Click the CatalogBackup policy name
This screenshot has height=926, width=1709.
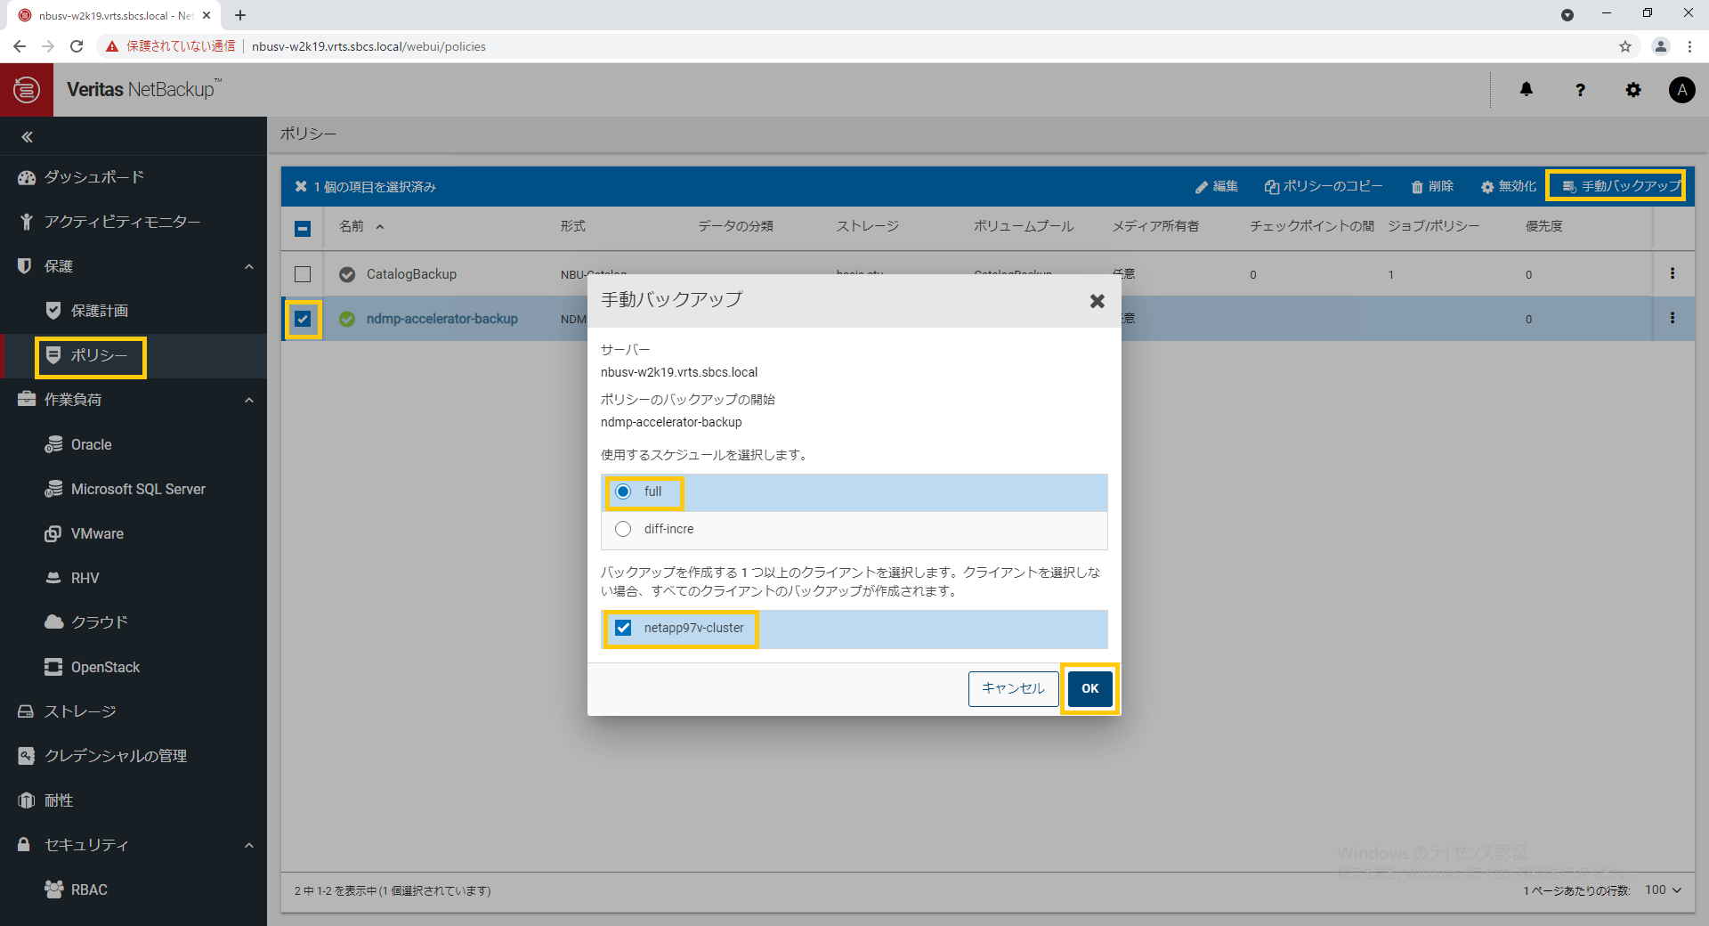pyautogui.click(x=411, y=274)
